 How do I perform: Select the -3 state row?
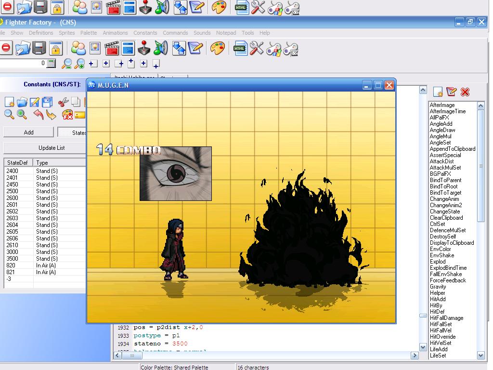45,279
